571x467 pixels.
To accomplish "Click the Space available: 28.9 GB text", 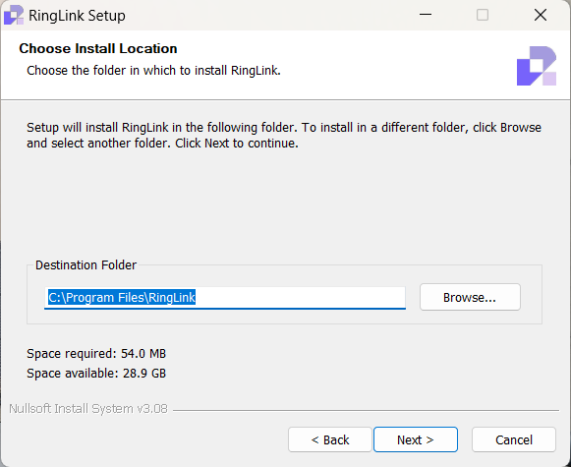I will point(96,373).
